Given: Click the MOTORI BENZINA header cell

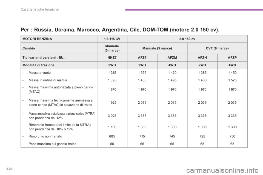Looking at the screenshot, I should point(37,39).
